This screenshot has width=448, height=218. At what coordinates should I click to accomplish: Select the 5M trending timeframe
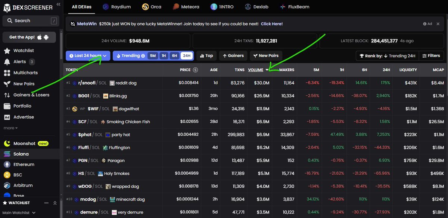pos(153,56)
